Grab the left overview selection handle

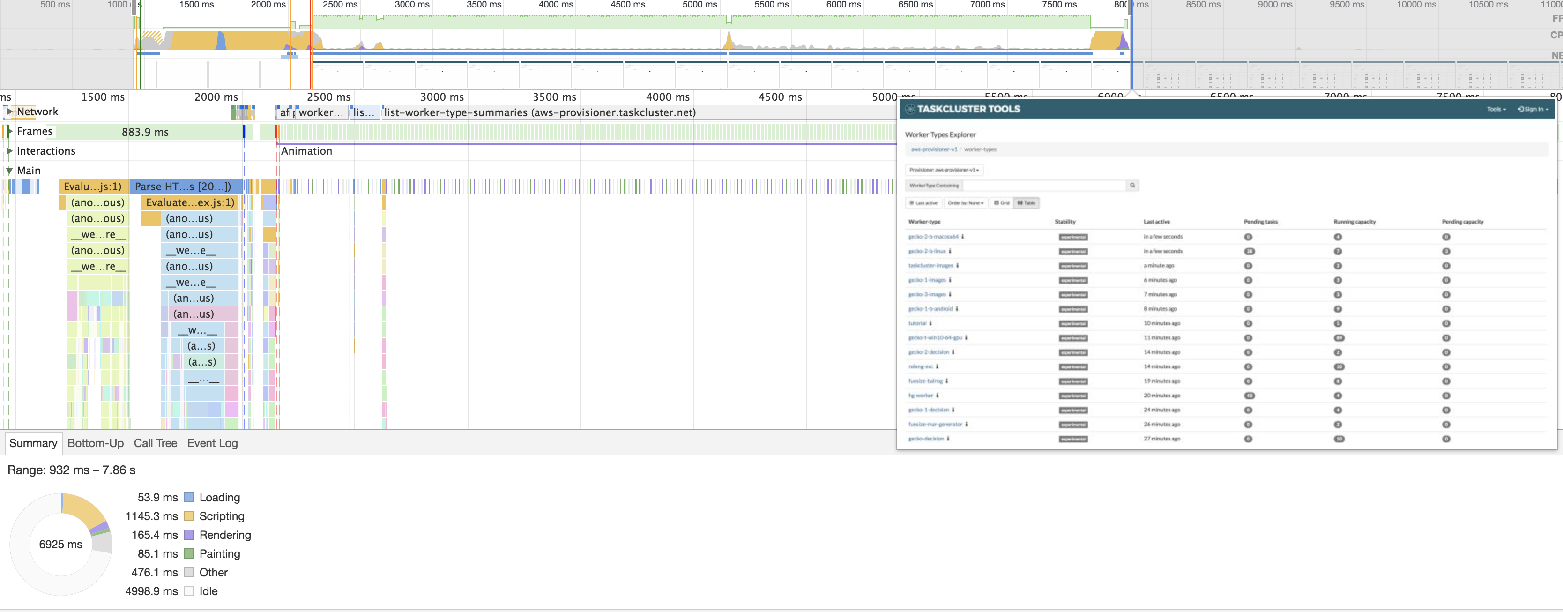(x=134, y=7)
